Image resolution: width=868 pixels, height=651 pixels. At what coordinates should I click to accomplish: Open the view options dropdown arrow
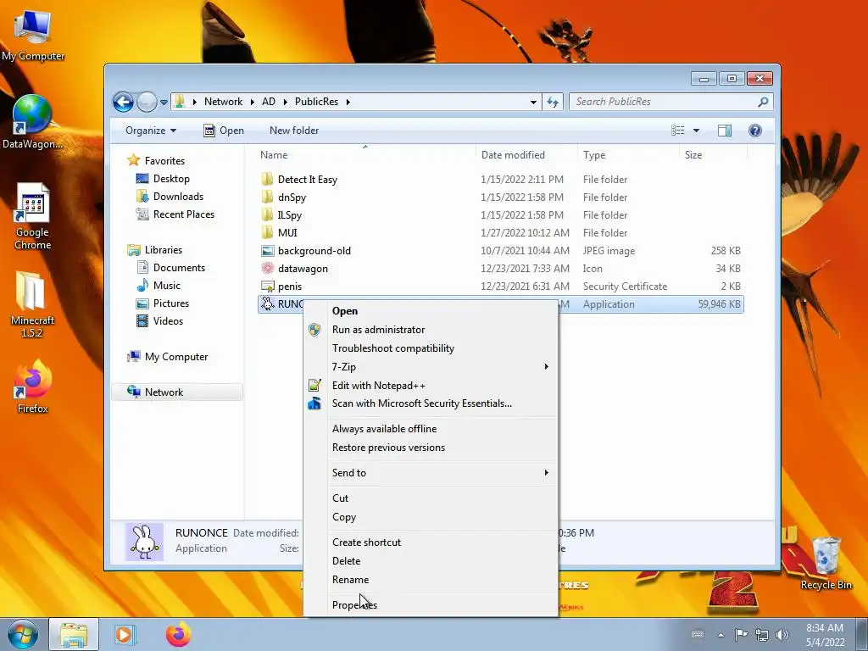697,130
